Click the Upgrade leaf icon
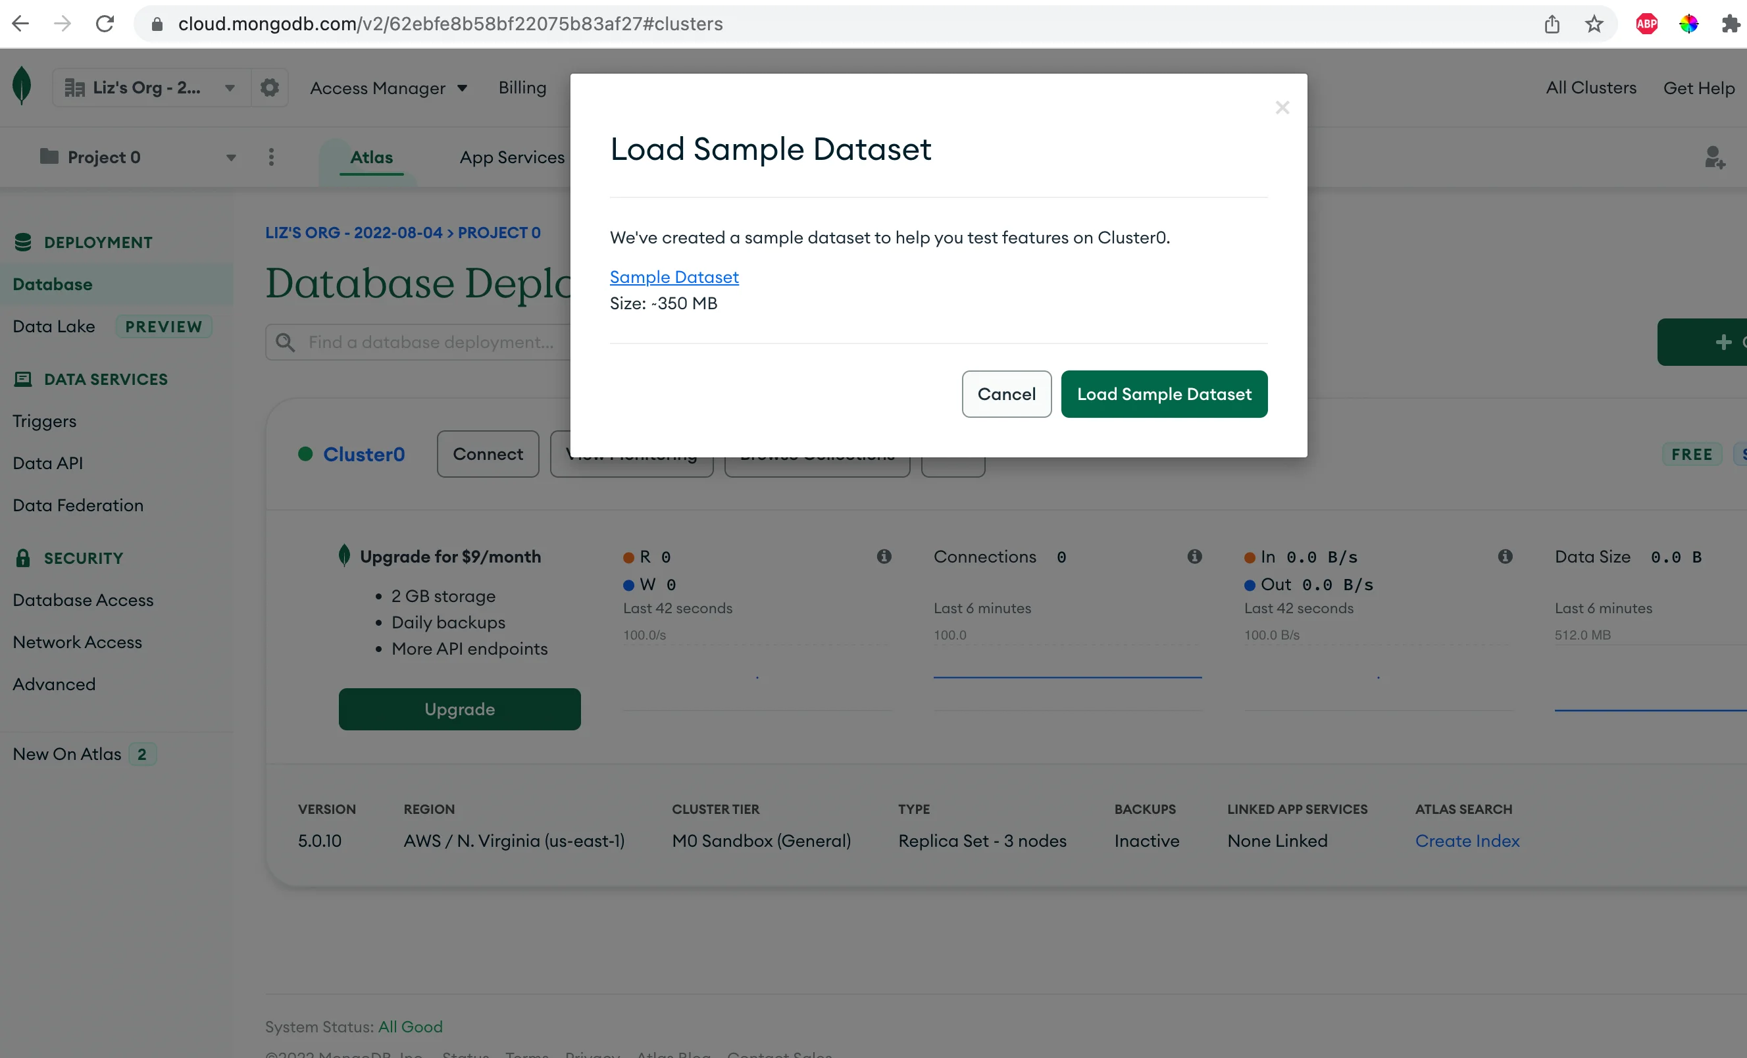The height and width of the screenshot is (1058, 1747). pos(345,555)
